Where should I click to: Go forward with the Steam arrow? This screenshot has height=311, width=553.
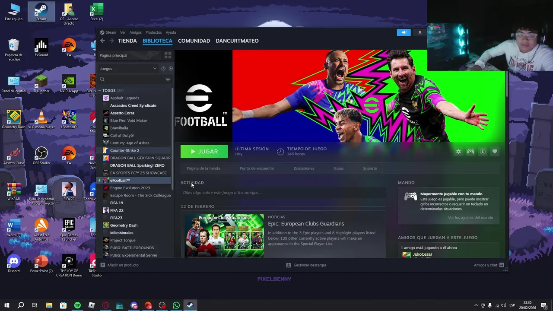coord(111,41)
